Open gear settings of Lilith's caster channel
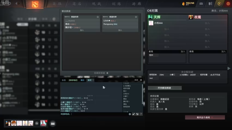Viewport: 232px width, 130px height. [x=136, y=17]
